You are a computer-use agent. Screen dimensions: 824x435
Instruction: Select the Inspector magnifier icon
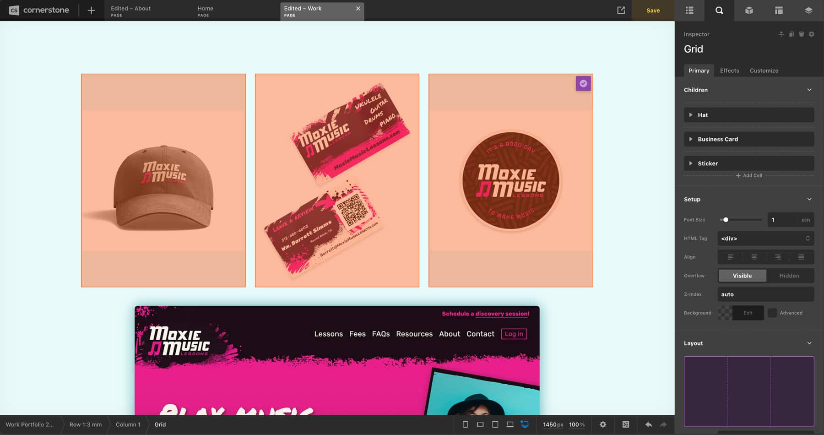point(719,10)
